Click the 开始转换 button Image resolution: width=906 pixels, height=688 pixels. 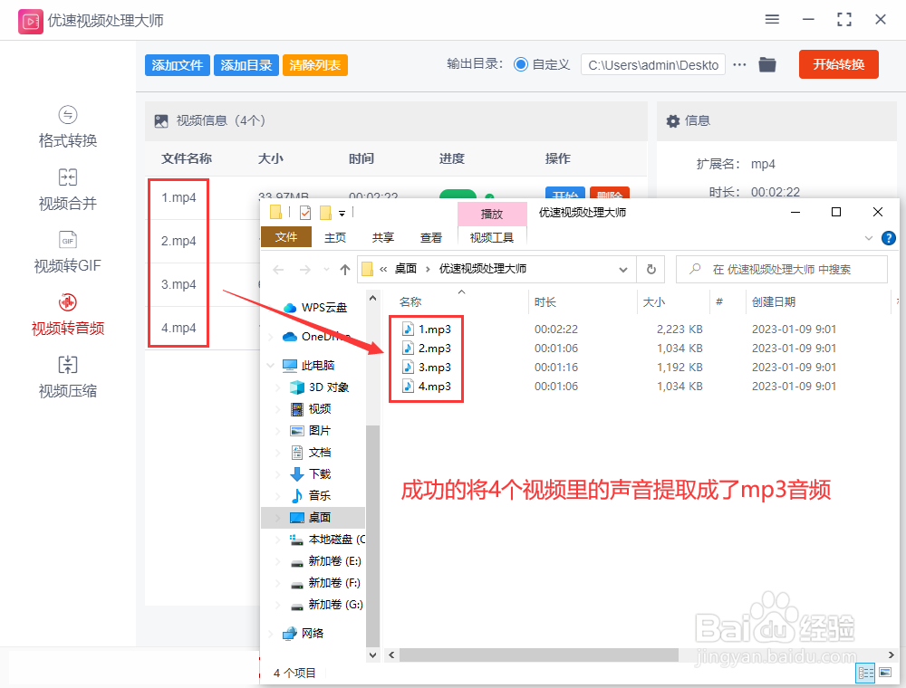[838, 64]
